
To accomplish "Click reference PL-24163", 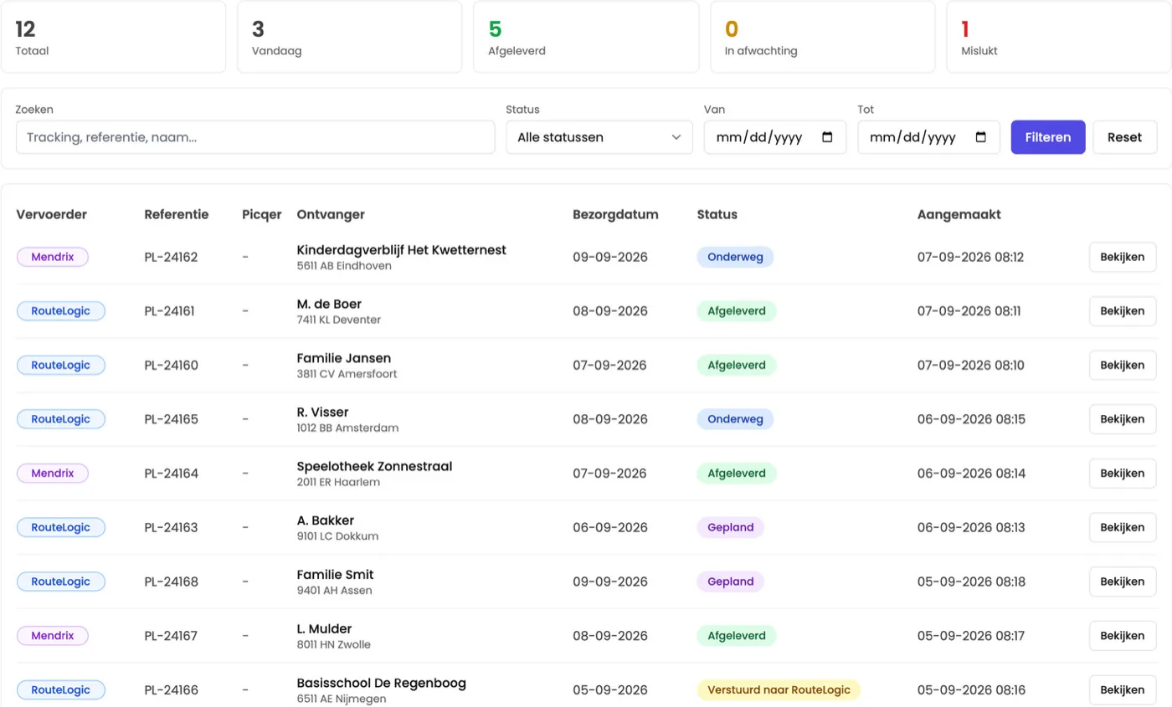I will point(172,527).
